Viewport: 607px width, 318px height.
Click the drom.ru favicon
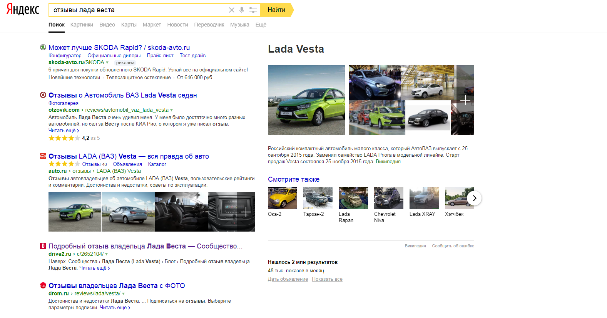tap(43, 285)
